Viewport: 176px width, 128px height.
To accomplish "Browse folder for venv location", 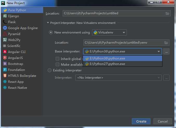I will click(x=166, y=43).
